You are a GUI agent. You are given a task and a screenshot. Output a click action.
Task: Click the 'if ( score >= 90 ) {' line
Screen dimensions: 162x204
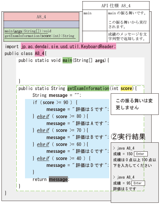[55, 102]
